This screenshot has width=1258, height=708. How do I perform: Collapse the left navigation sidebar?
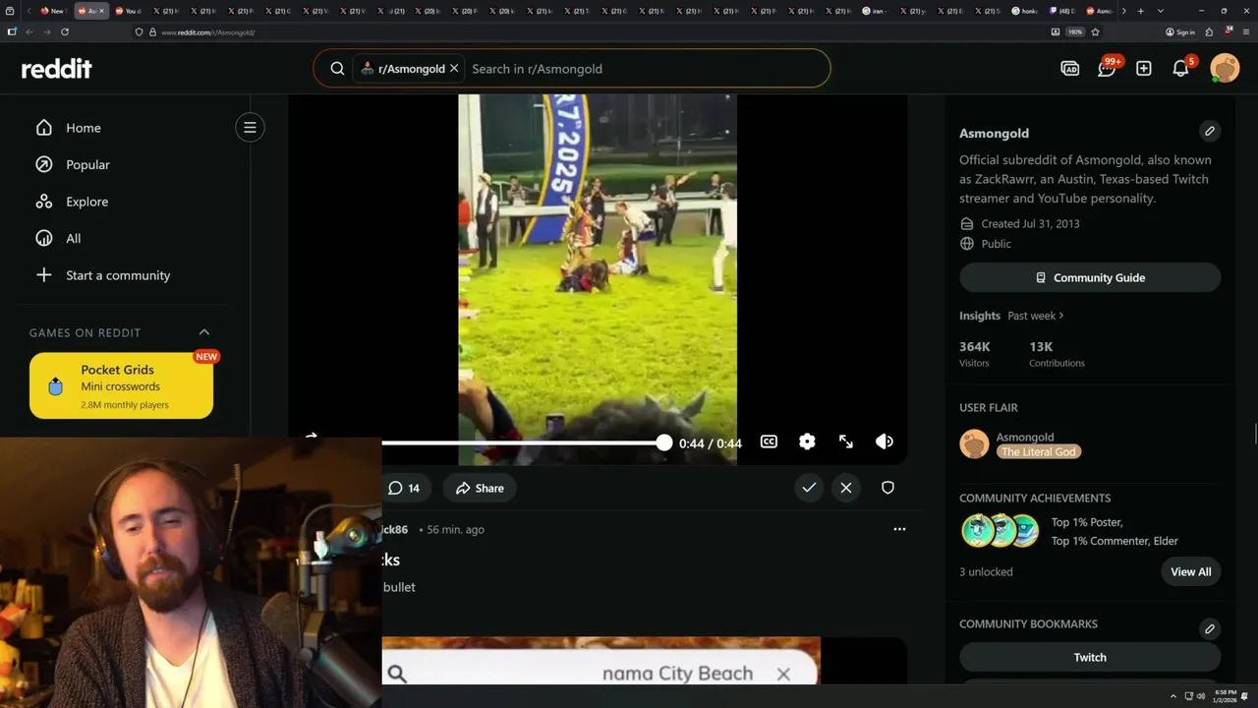[x=250, y=127]
